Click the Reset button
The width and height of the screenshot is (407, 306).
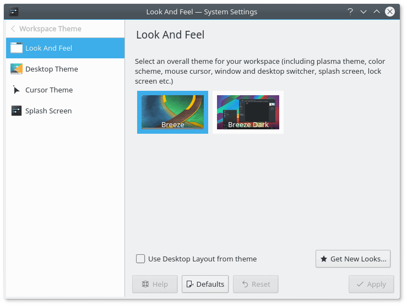(x=256, y=284)
